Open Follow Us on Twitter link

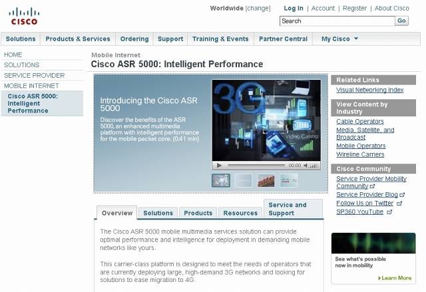365,204
